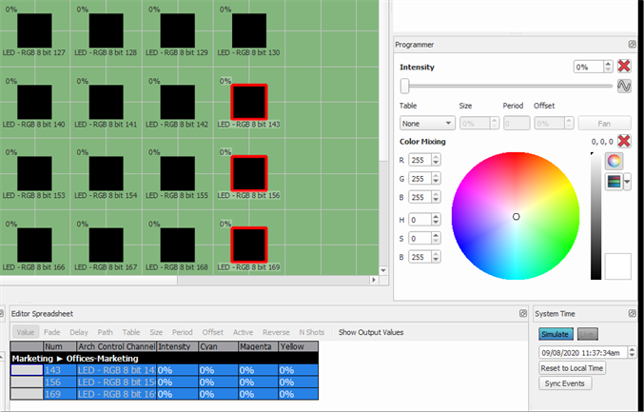The height and width of the screenshot is (412, 644).
Task: Clear intensity with the red X icon
Action: 624,67
